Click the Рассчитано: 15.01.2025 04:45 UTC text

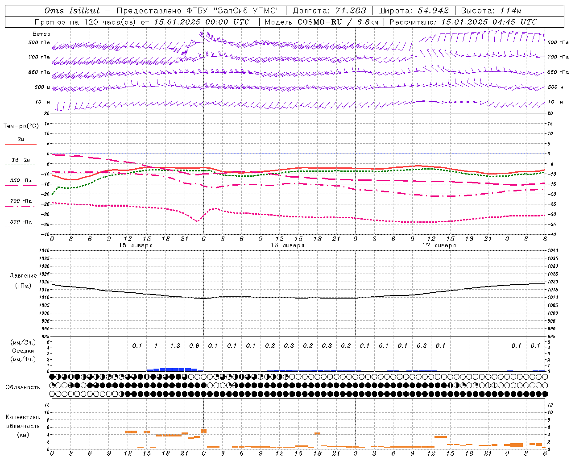pos(463,22)
